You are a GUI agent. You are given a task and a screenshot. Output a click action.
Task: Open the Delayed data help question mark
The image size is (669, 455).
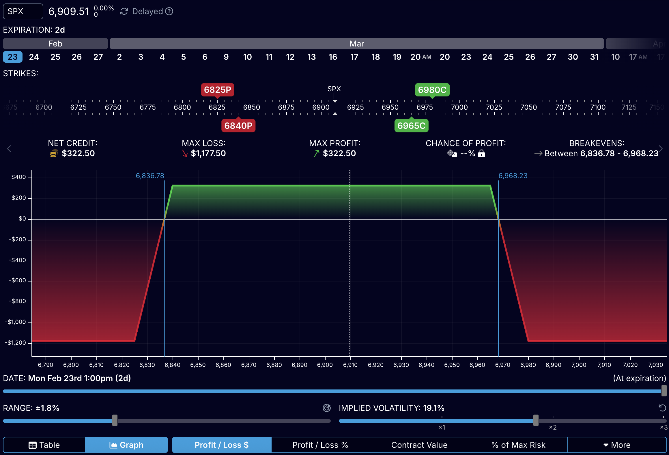point(170,11)
